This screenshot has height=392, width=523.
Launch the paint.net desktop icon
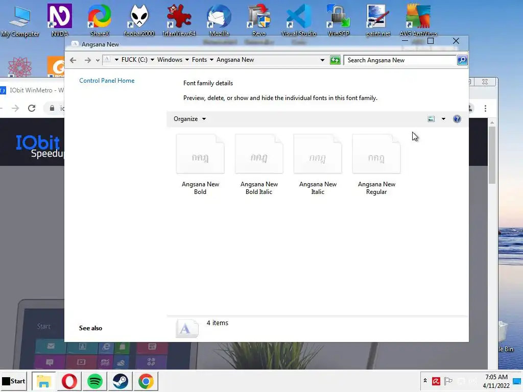(378, 20)
